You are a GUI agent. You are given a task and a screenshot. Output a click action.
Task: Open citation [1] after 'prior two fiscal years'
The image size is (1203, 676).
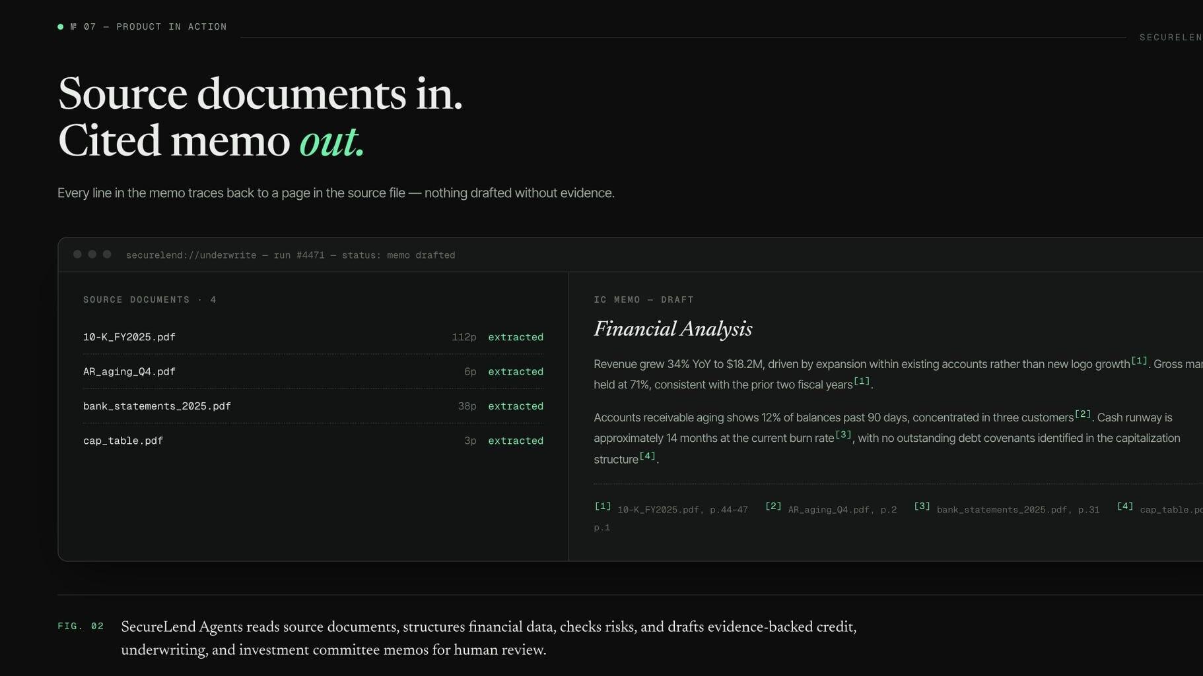(x=862, y=381)
